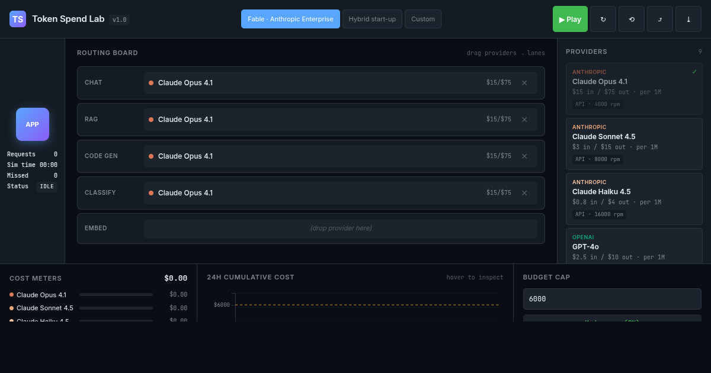Pick the Claude Sonnet 4.5 provider card
Viewport: 711px width, 373px height.
[634, 144]
